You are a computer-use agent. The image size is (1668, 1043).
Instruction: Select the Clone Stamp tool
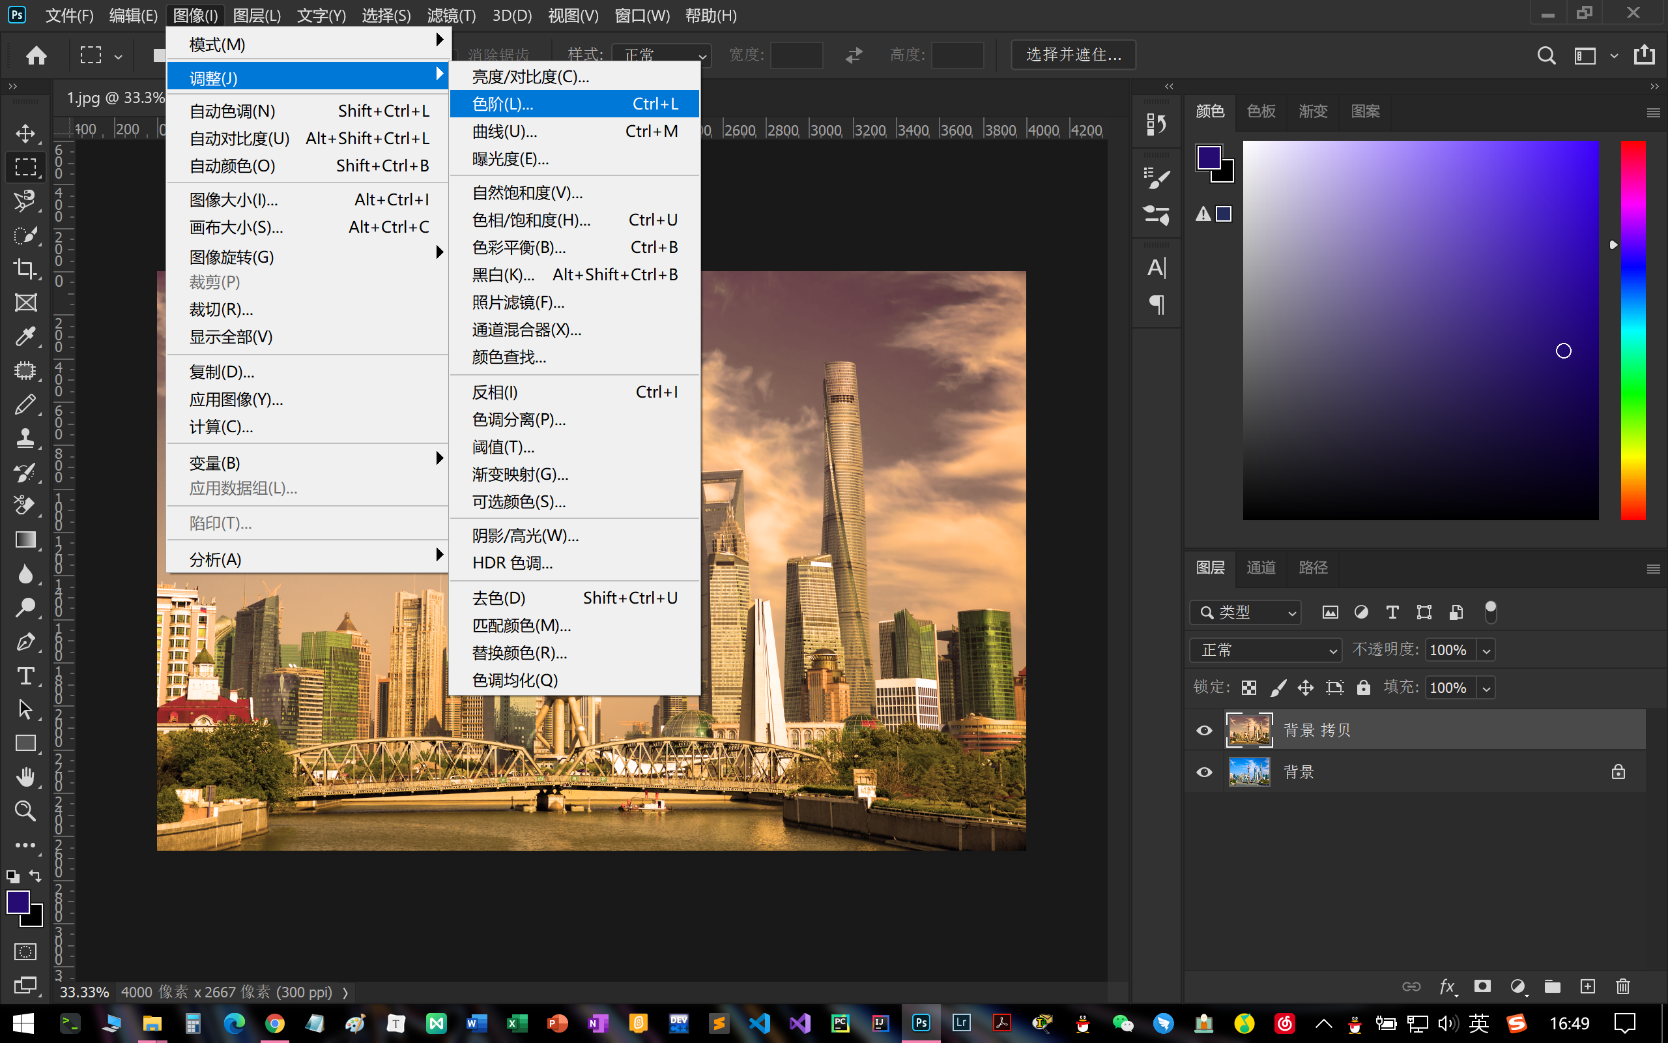25,438
